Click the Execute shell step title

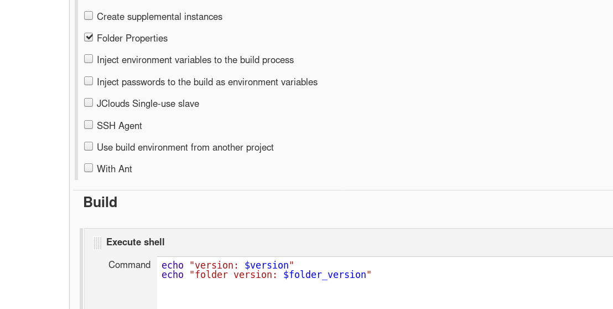point(135,242)
